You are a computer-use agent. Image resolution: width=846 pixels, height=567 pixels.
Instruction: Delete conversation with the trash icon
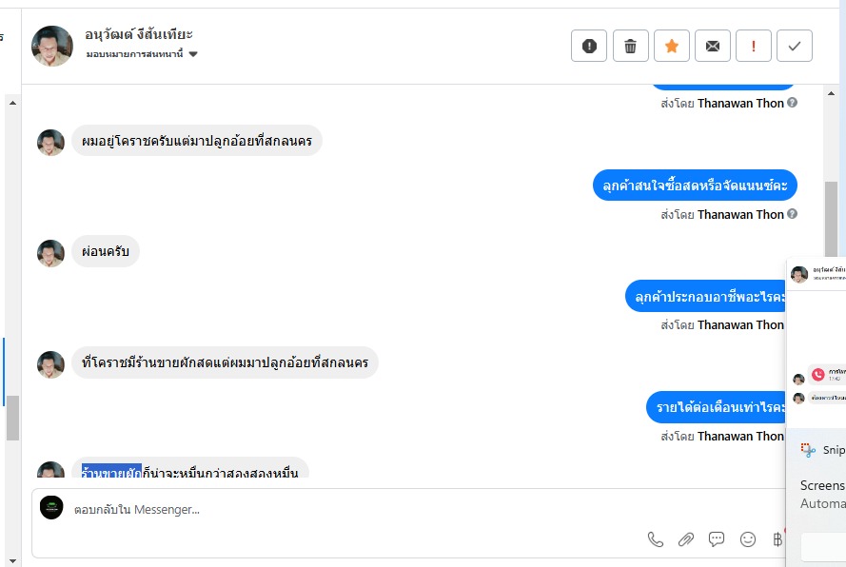630,46
